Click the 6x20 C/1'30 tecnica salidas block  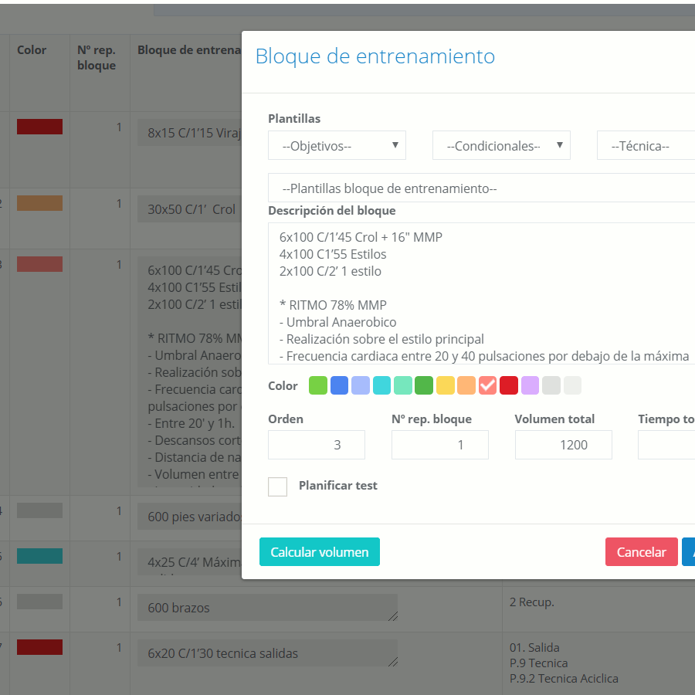[x=267, y=653]
